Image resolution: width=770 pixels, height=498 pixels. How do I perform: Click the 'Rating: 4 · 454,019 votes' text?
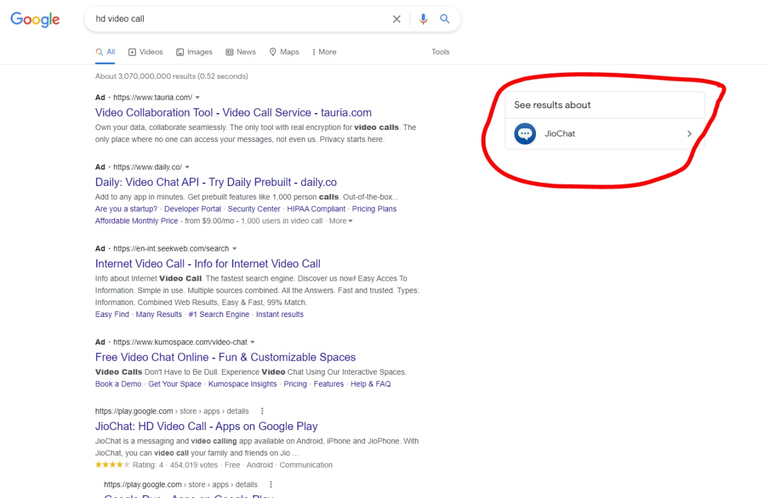[174, 466]
